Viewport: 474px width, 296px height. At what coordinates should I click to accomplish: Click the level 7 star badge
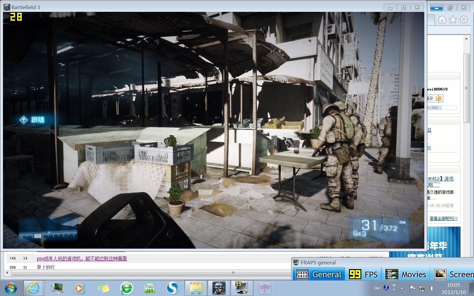pyautogui.click(x=439, y=98)
